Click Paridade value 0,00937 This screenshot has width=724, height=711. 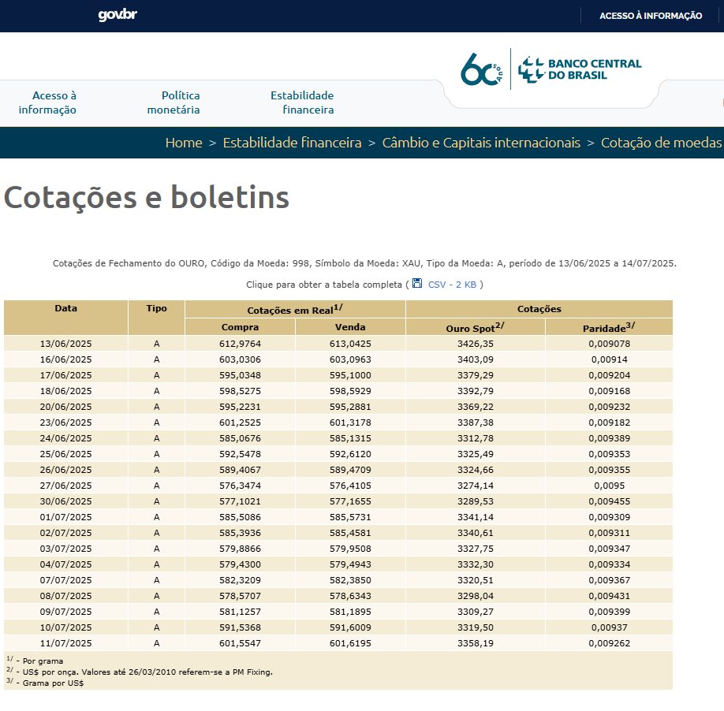pos(609,627)
